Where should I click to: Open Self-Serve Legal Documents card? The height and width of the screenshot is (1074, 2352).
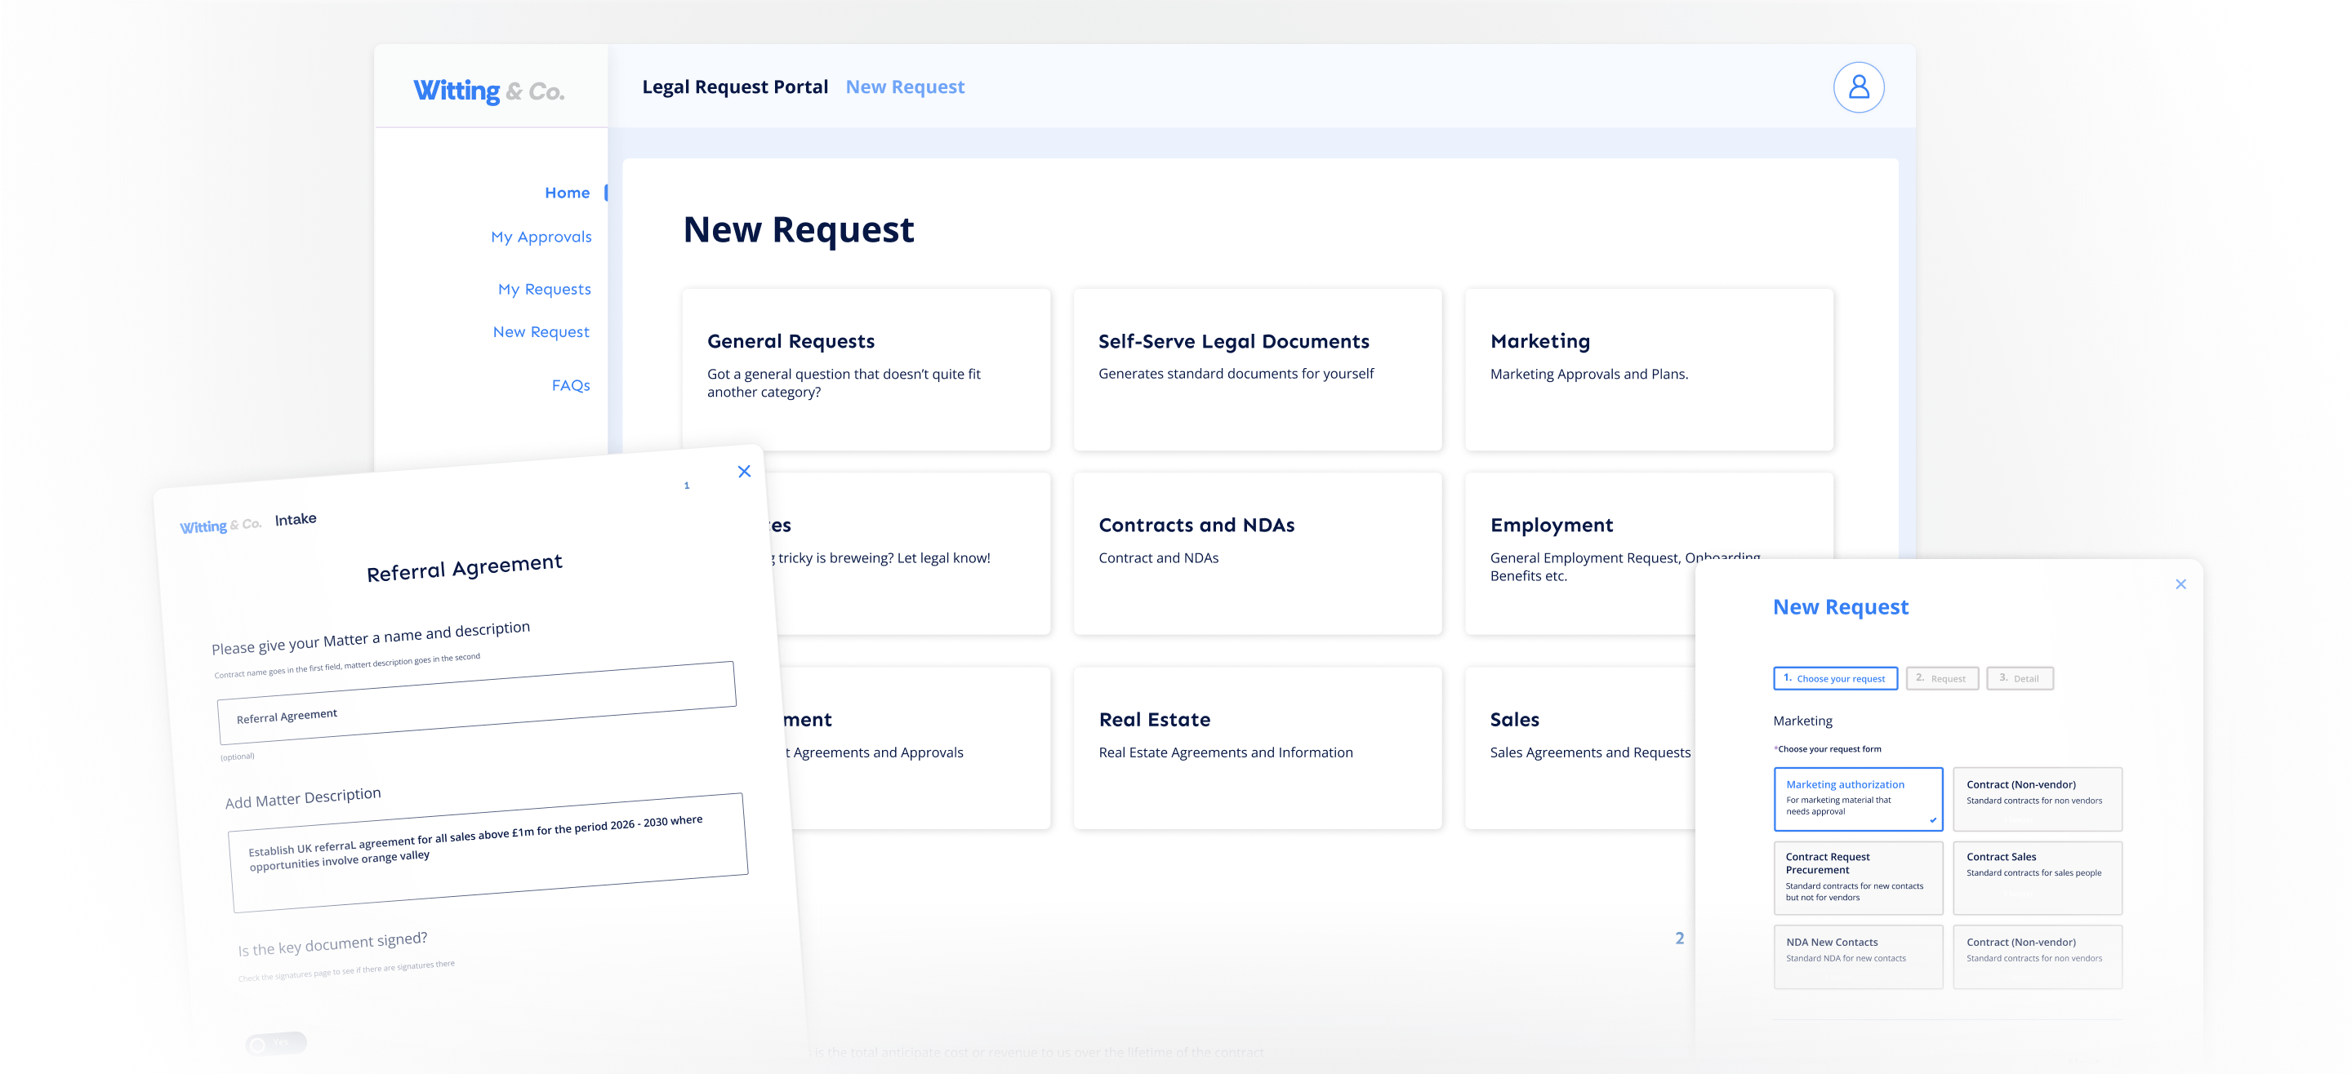click(1256, 369)
